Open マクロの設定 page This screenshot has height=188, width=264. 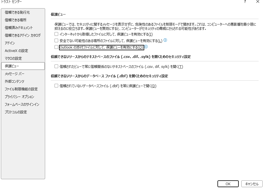coord(13,59)
